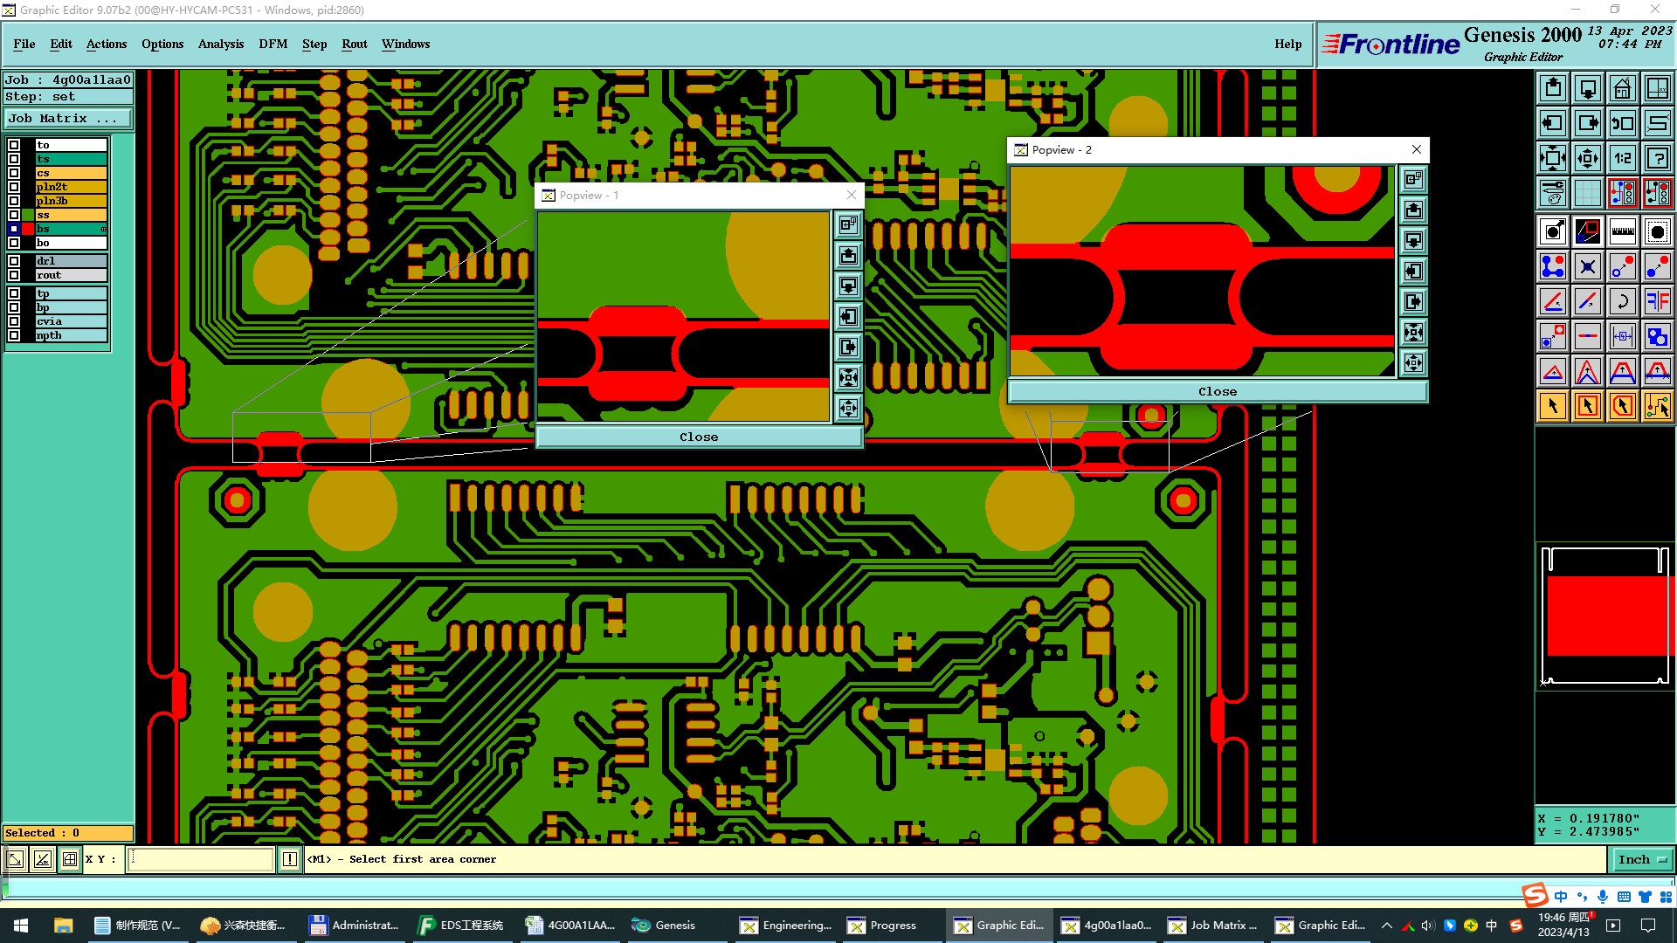
Task: Click the red color swatch of bs layer
Action: point(28,229)
